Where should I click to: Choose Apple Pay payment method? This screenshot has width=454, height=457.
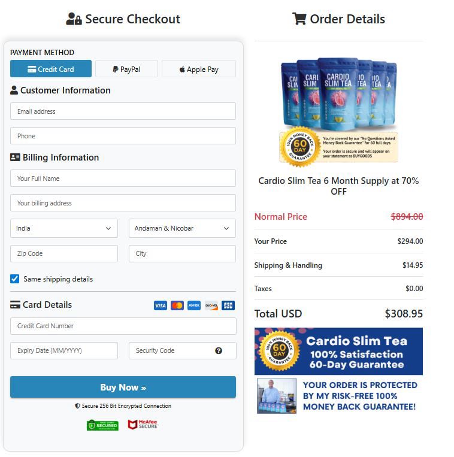click(199, 69)
